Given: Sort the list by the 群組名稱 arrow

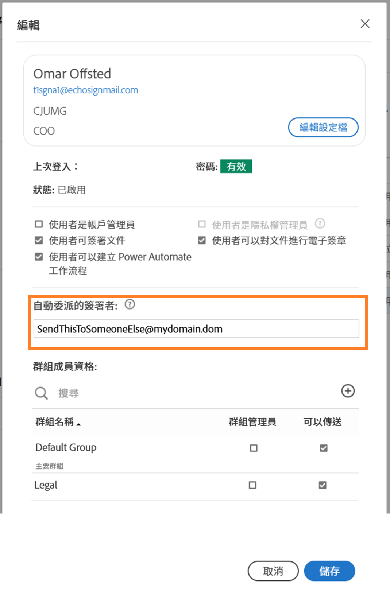Looking at the screenshot, I should click(x=78, y=423).
